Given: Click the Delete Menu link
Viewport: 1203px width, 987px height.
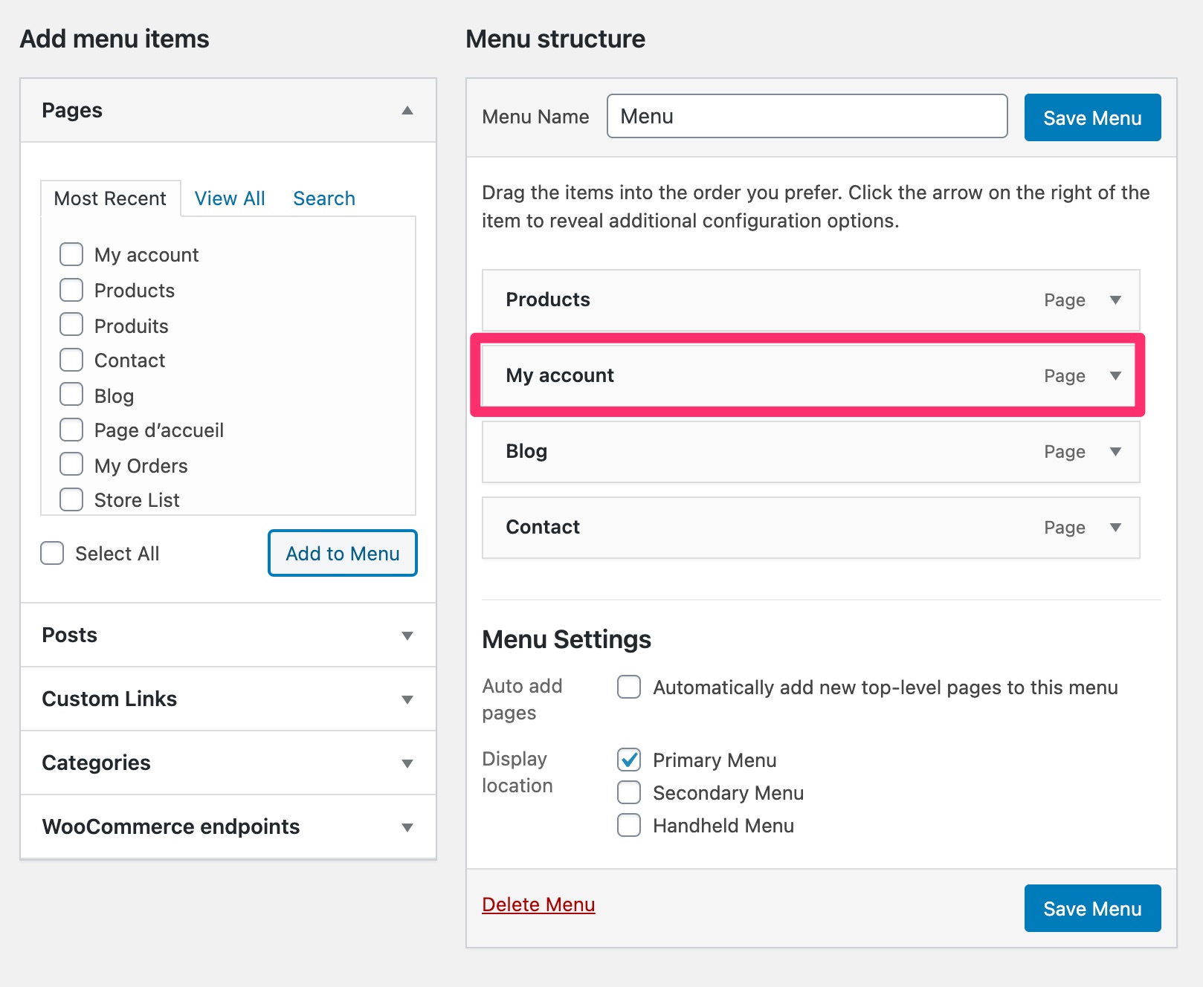Looking at the screenshot, I should point(538,905).
